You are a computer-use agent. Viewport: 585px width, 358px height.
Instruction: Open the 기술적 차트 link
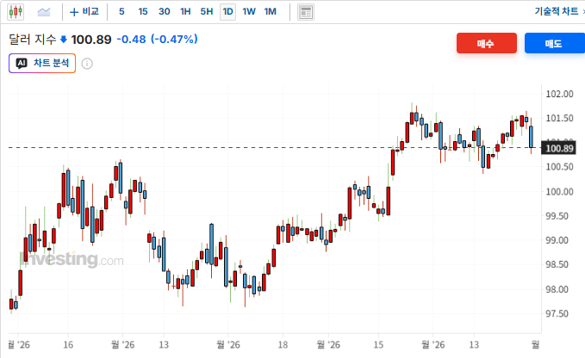coord(557,11)
